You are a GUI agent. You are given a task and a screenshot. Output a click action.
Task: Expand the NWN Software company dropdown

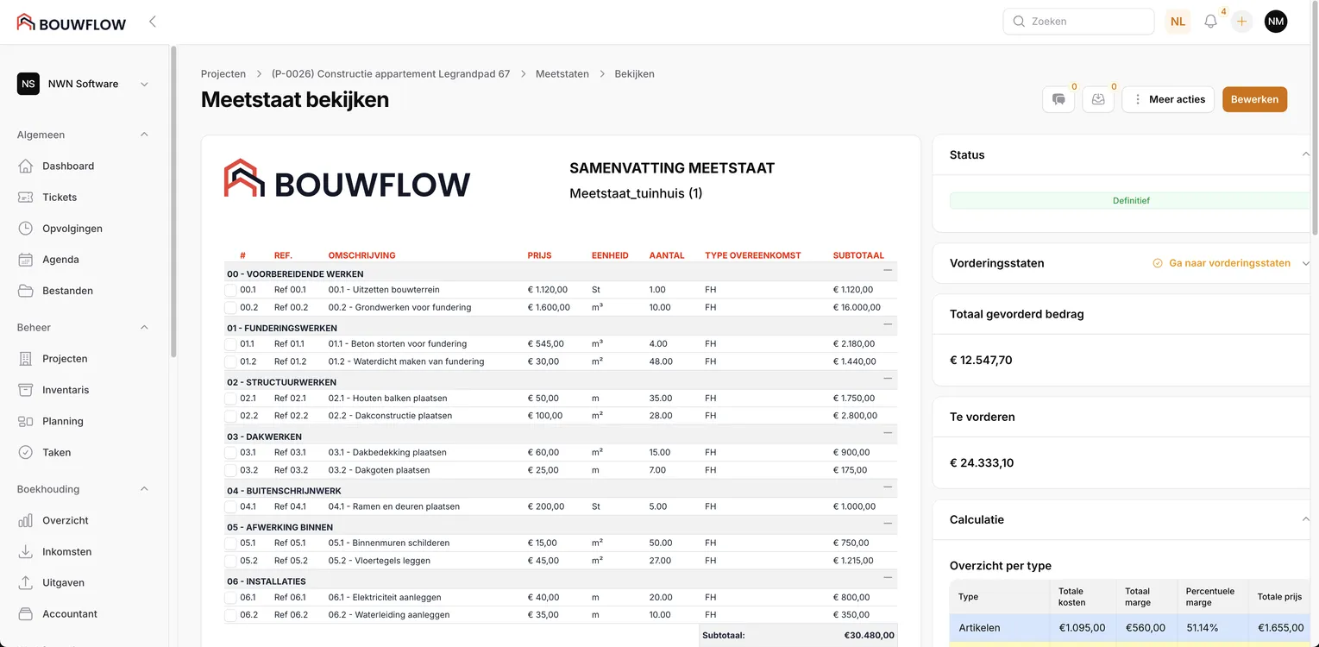pyautogui.click(x=144, y=84)
